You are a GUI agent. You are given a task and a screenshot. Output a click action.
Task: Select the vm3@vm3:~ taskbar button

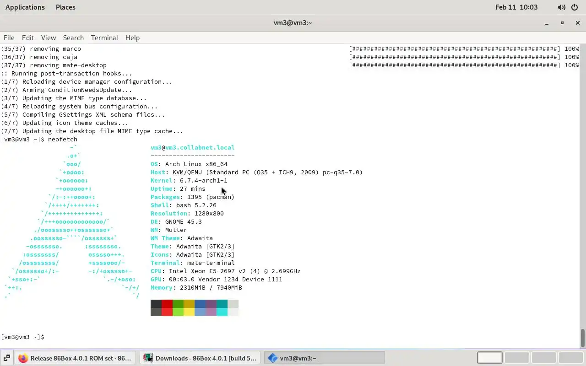[x=325, y=358]
